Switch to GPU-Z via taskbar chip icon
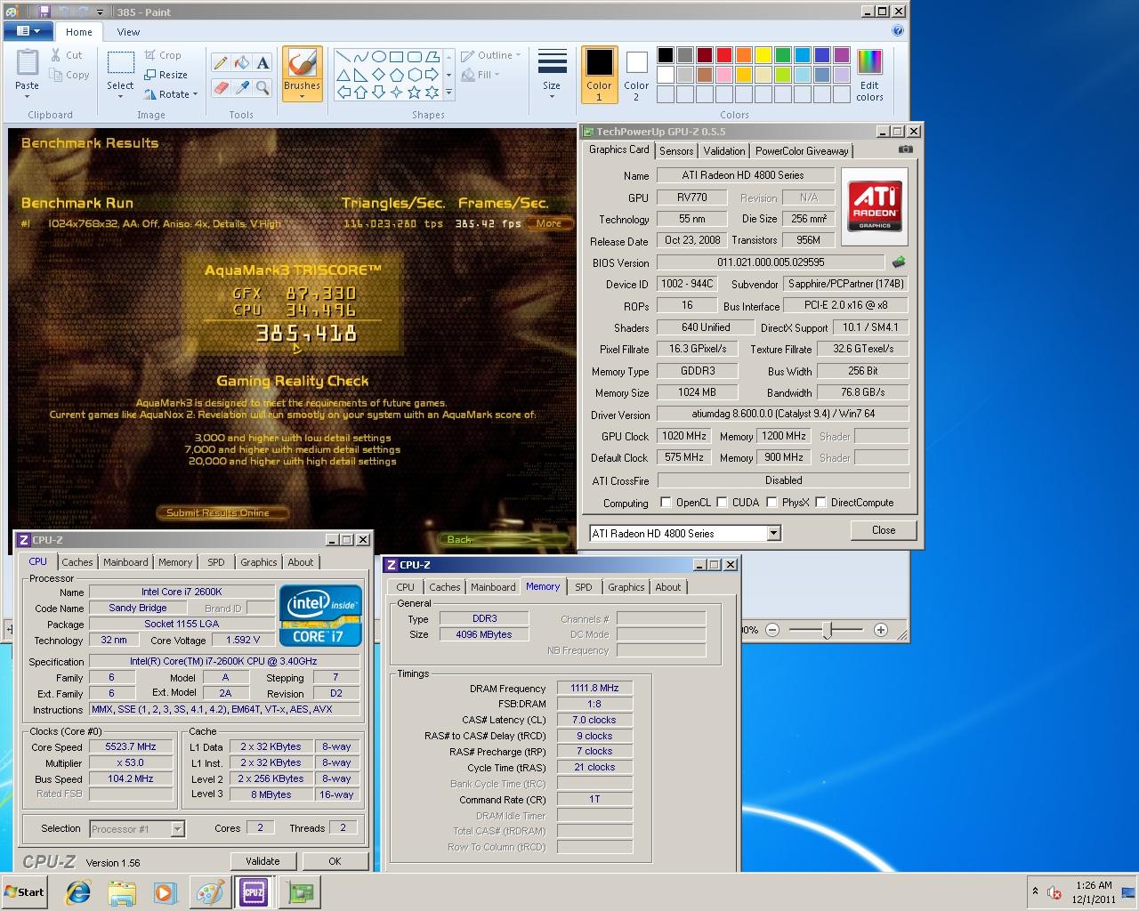1139x911 pixels. tap(299, 892)
